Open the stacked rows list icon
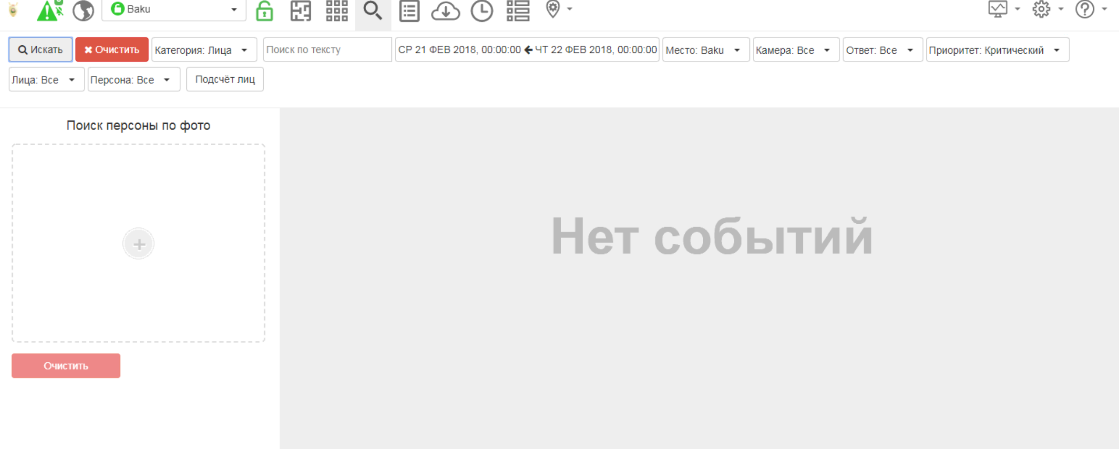The image size is (1119, 449). [x=518, y=10]
